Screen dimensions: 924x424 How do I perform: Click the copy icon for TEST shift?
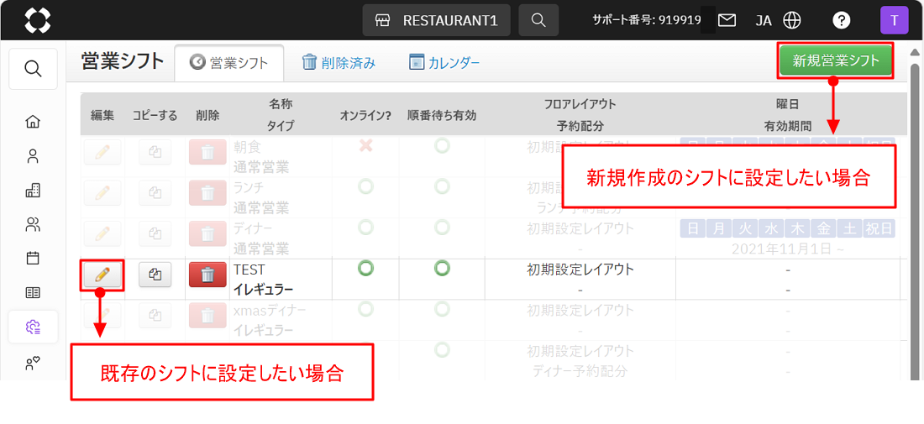(155, 275)
